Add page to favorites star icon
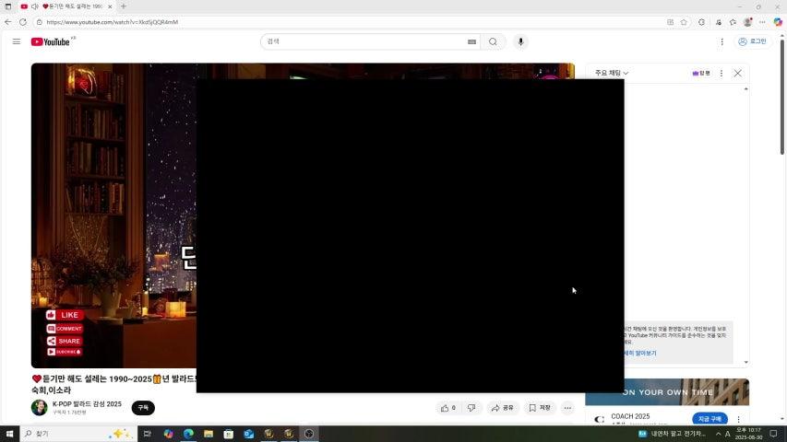 (x=684, y=22)
